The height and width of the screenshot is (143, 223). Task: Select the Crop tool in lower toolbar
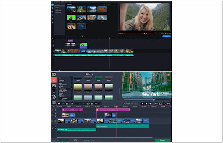coord(80,104)
